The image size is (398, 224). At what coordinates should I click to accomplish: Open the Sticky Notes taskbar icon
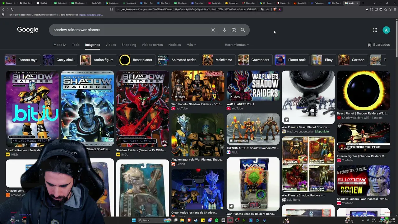(x=203, y=220)
